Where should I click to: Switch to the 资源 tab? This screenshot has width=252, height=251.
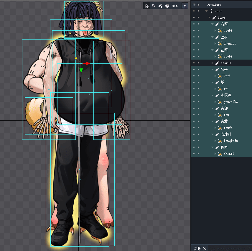(x=197, y=249)
